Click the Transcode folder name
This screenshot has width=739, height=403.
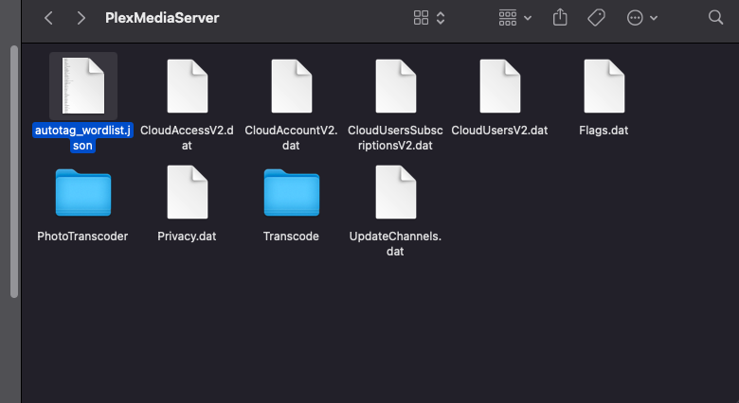coord(291,236)
